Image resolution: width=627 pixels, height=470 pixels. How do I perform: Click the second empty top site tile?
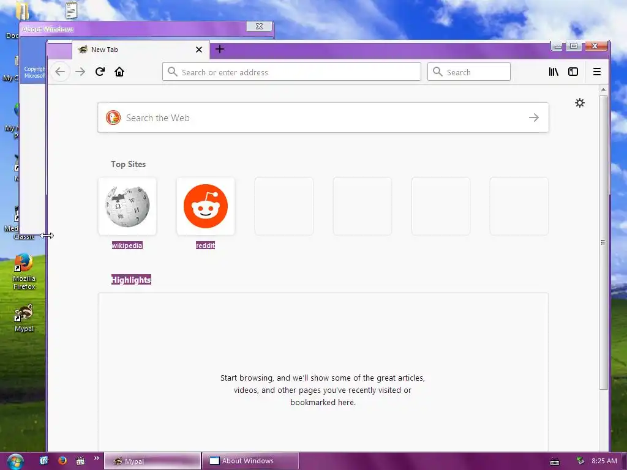[x=362, y=206]
